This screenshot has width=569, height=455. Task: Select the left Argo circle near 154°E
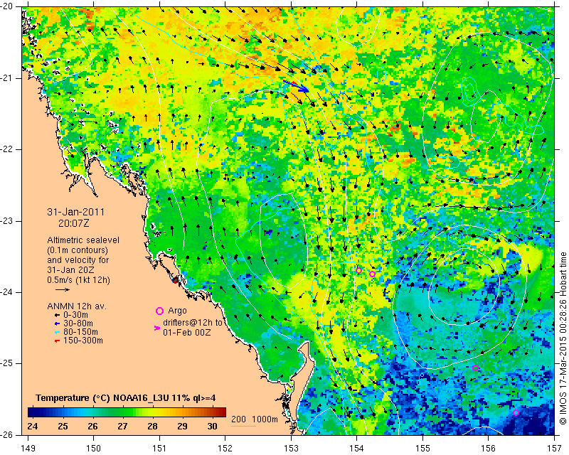[358, 270]
